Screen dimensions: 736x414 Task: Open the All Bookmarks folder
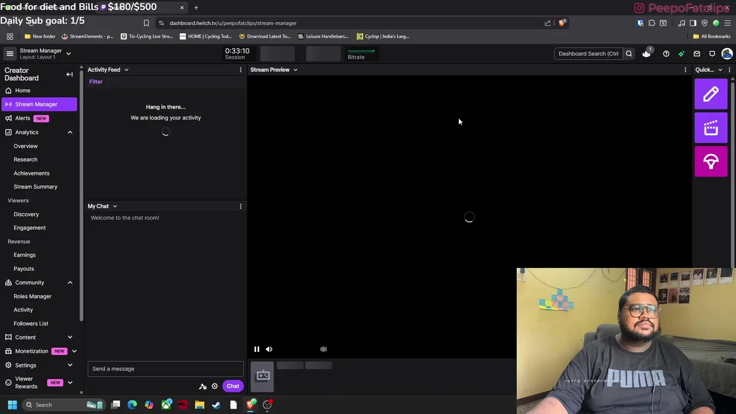711,36
